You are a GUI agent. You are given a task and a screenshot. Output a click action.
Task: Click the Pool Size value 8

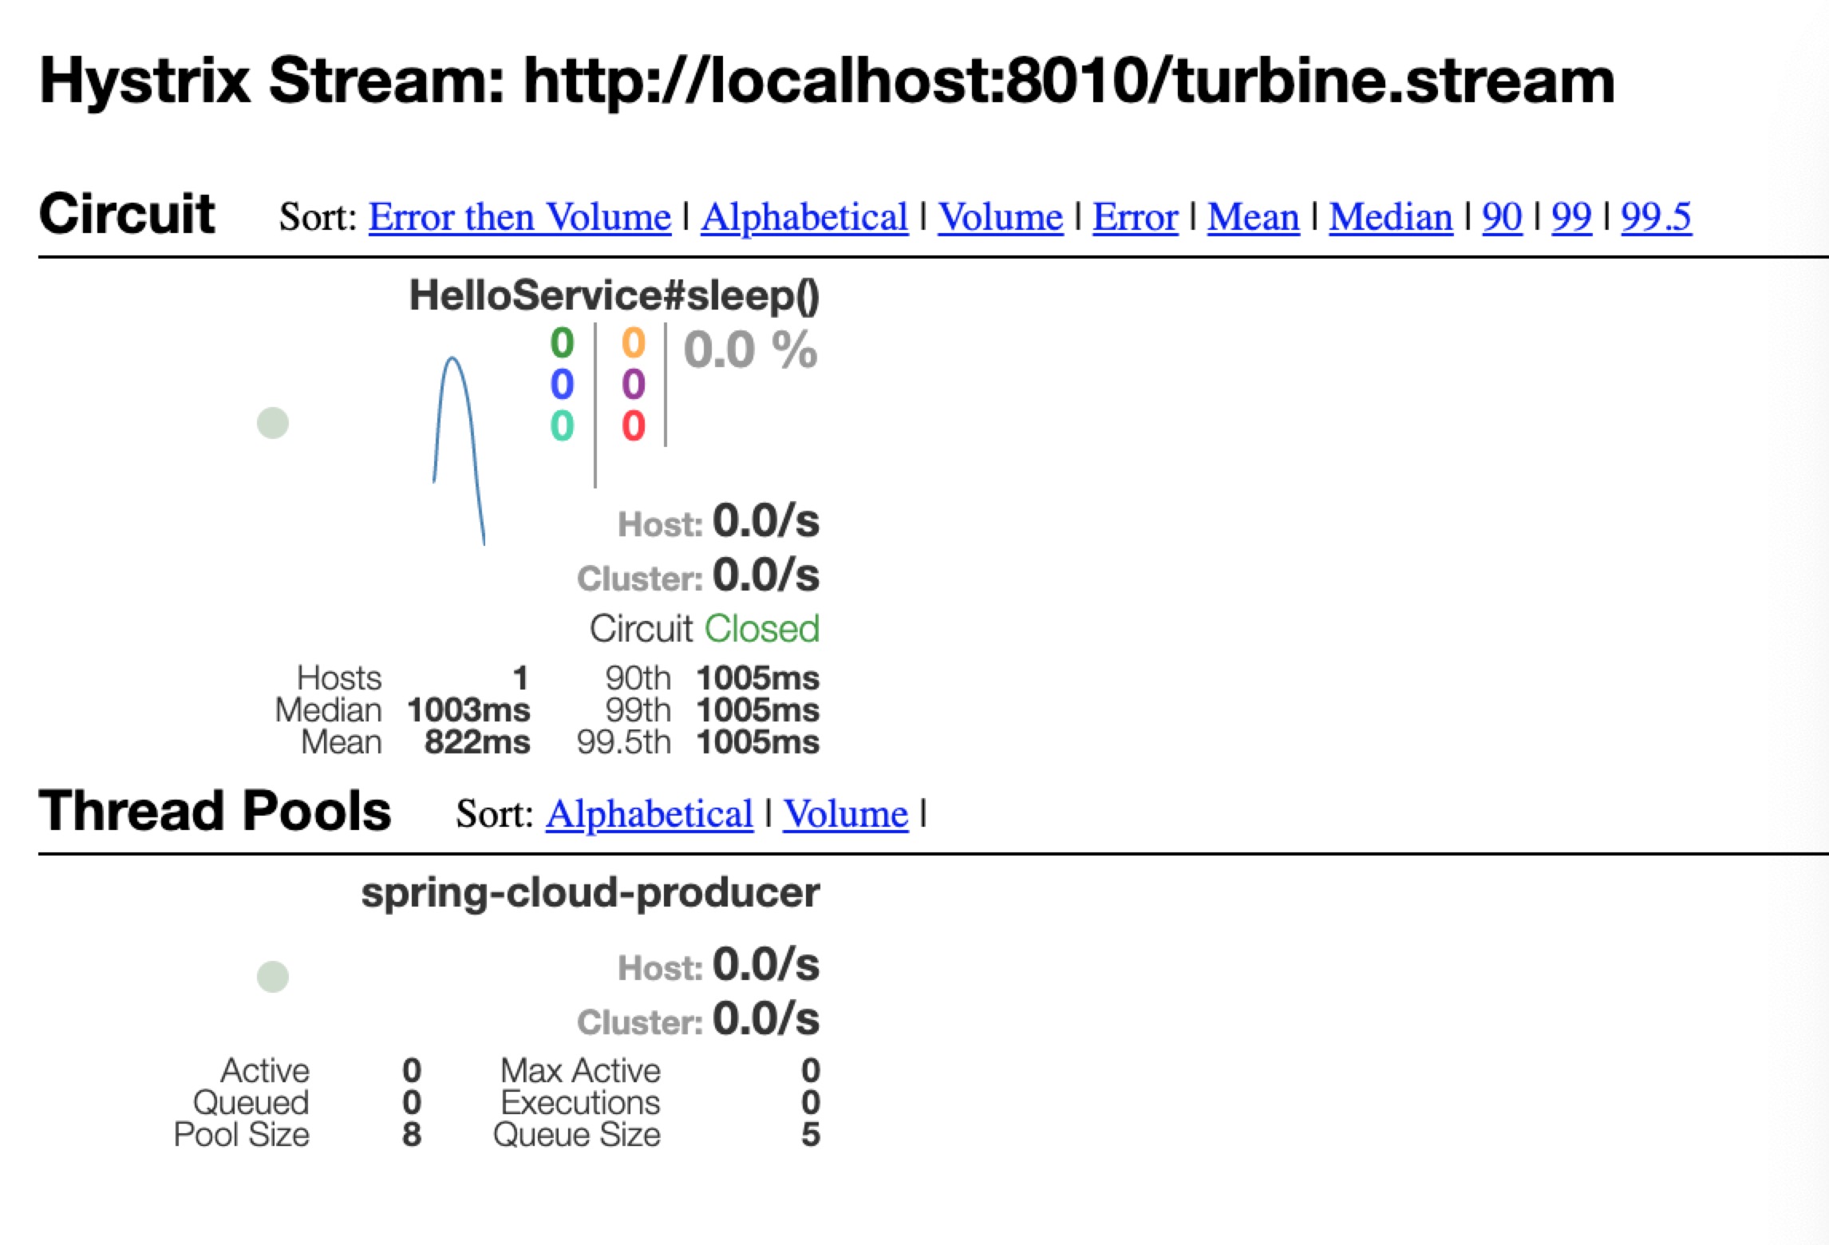[412, 1135]
